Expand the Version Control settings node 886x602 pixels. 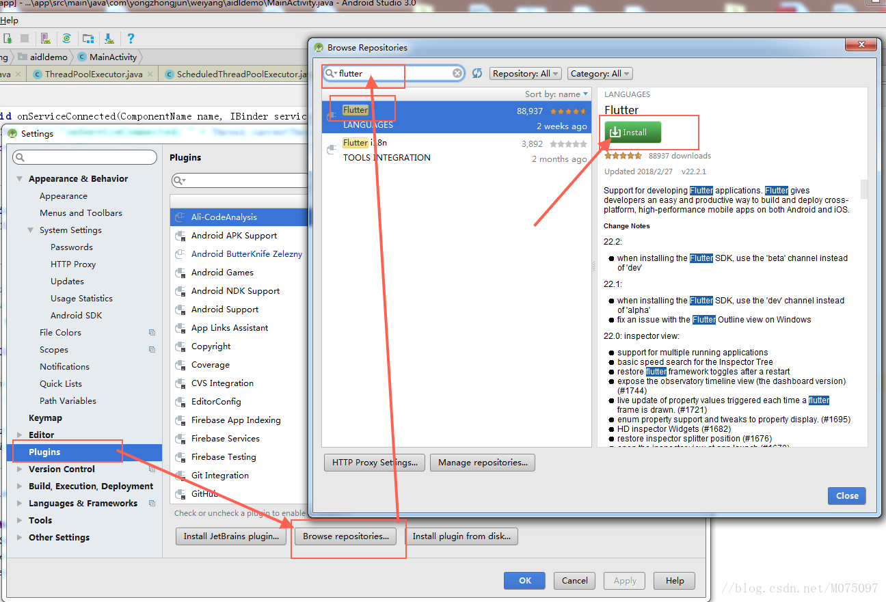point(19,469)
